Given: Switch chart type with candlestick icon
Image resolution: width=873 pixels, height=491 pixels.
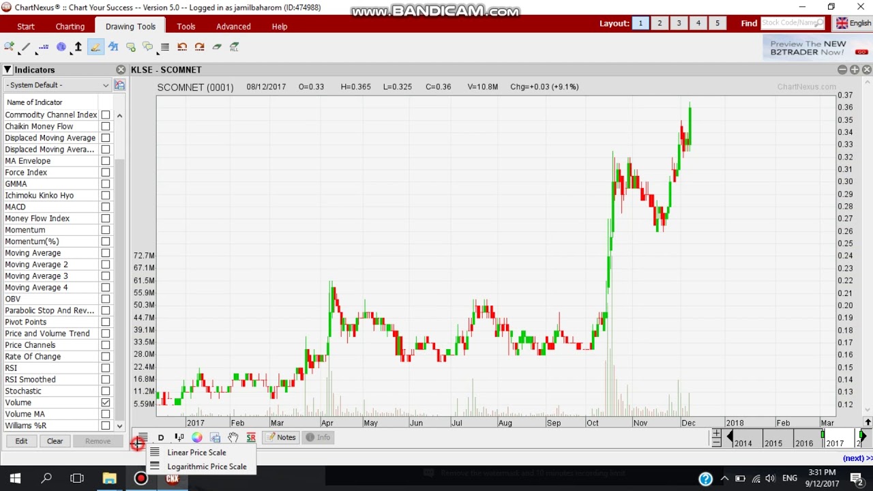Looking at the screenshot, I should pyautogui.click(x=179, y=438).
